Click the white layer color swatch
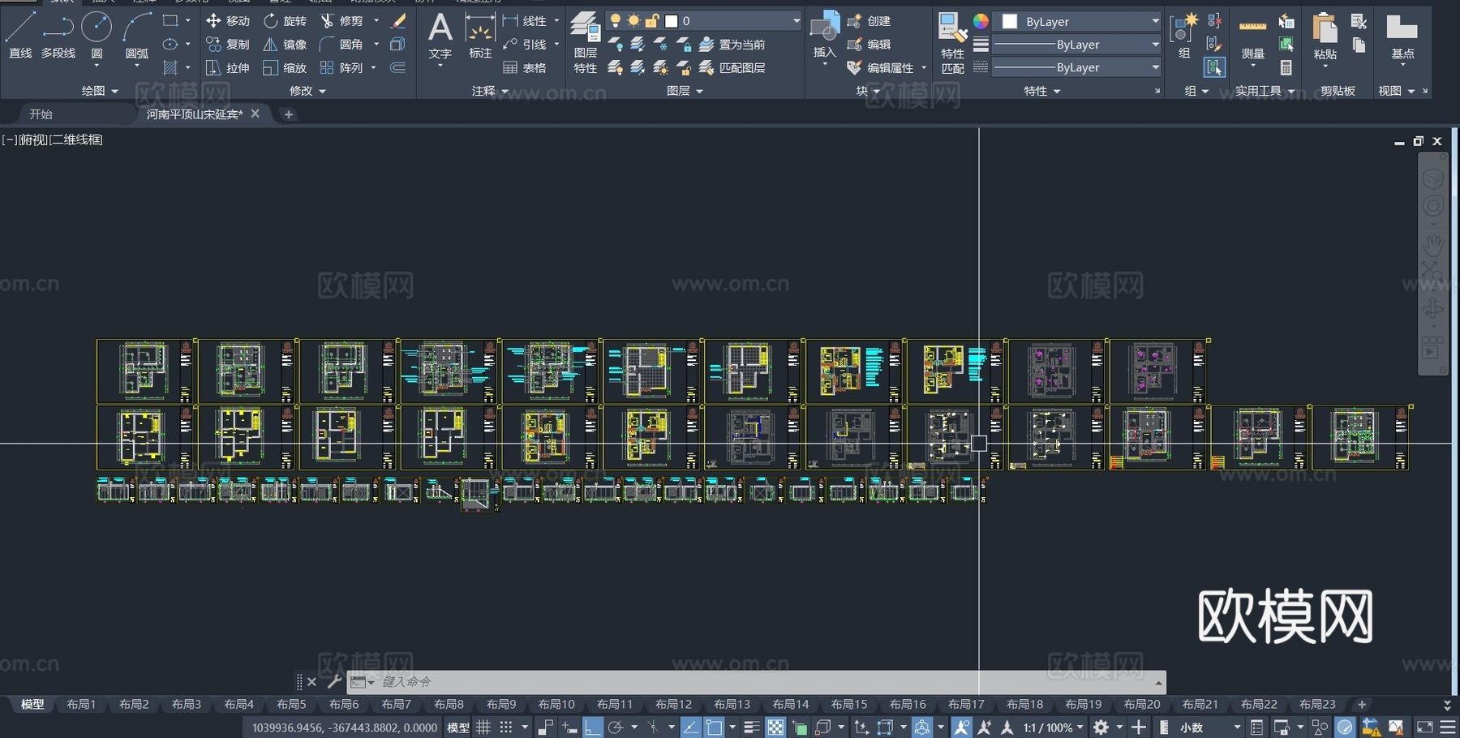Image resolution: width=1460 pixels, height=738 pixels. 671,20
